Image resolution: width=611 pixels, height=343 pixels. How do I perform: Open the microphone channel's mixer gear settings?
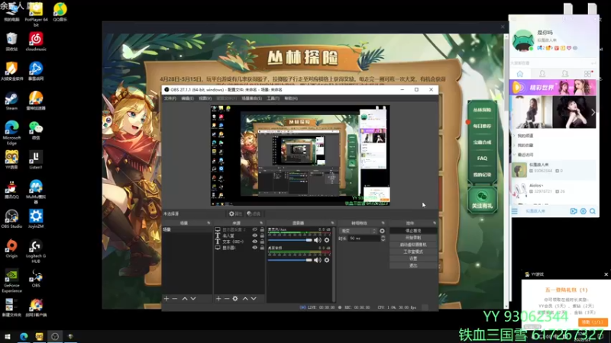(327, 240)
